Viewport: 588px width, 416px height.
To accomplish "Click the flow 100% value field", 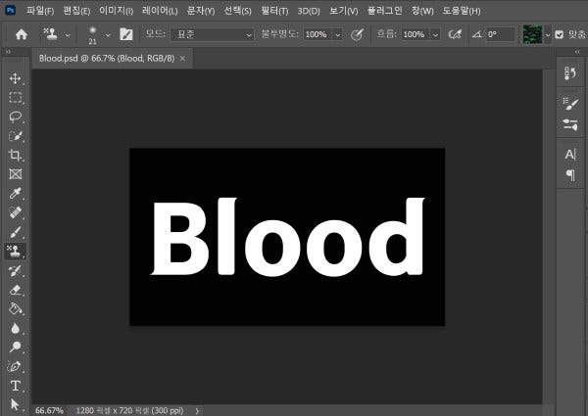I will point(416,35).
